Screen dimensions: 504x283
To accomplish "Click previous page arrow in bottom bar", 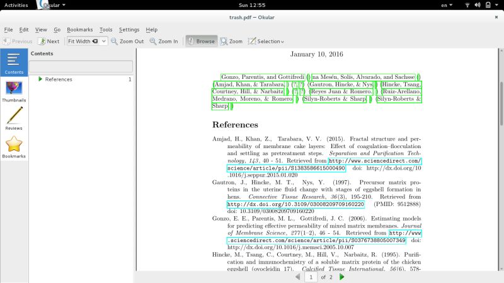I will (x=297, y=277).
